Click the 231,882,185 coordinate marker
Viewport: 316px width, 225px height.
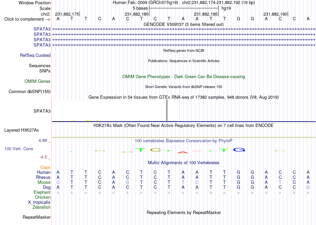coord(206,14)
